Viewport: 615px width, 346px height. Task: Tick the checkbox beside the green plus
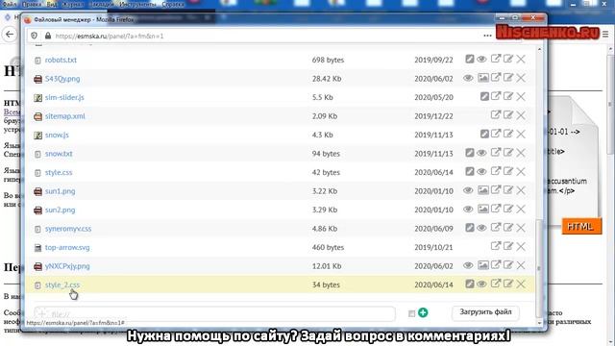411,313
